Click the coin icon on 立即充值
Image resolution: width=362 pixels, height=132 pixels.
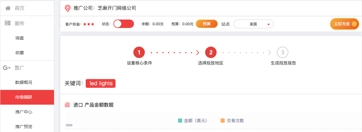[x=354, y=24]
